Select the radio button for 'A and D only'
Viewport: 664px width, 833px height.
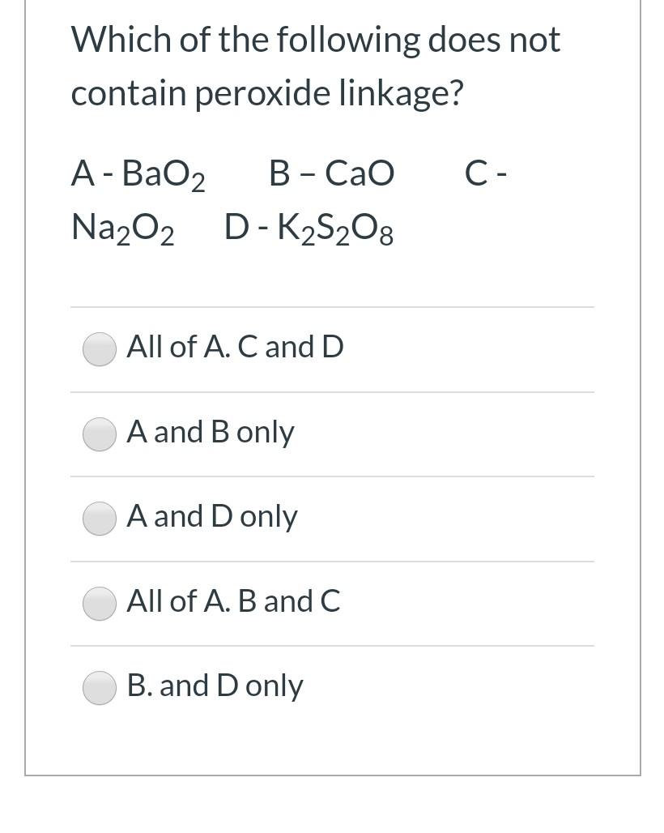[99, 519]
